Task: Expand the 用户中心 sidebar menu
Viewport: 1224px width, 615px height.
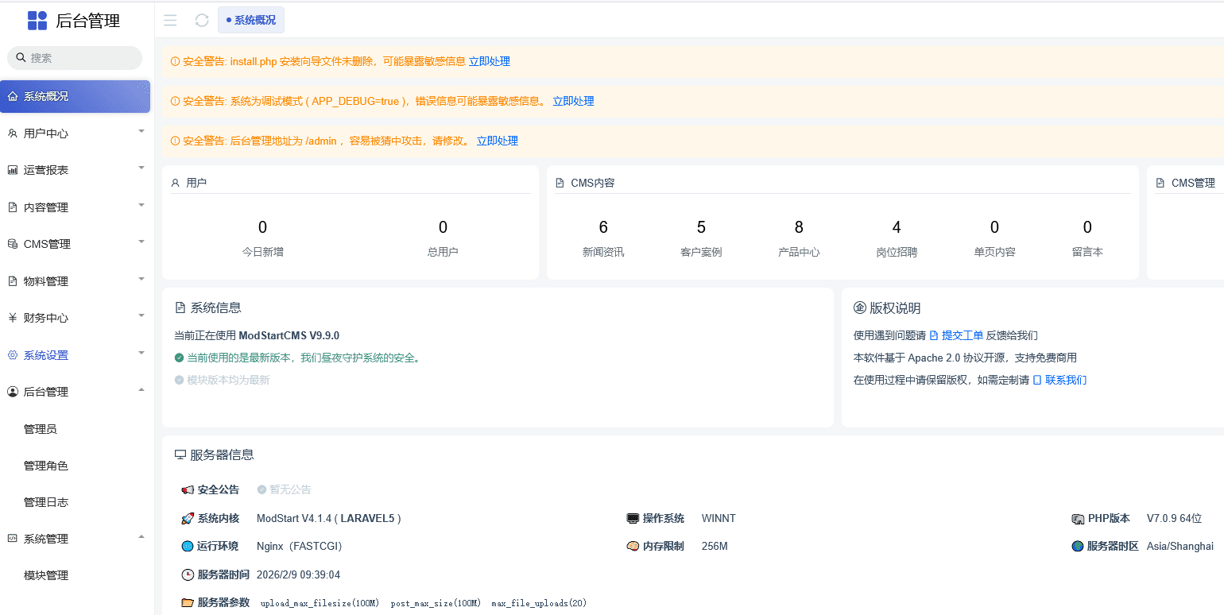Action: click(x=75, y=133)
